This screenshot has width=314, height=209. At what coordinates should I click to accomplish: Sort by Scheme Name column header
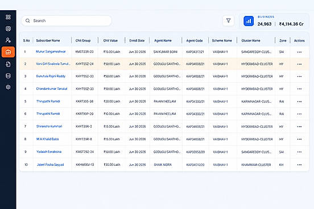point(222,40)
